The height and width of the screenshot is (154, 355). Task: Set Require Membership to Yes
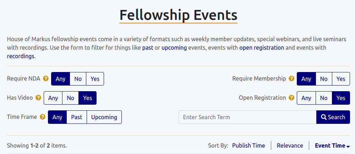(x=341, y=79)
